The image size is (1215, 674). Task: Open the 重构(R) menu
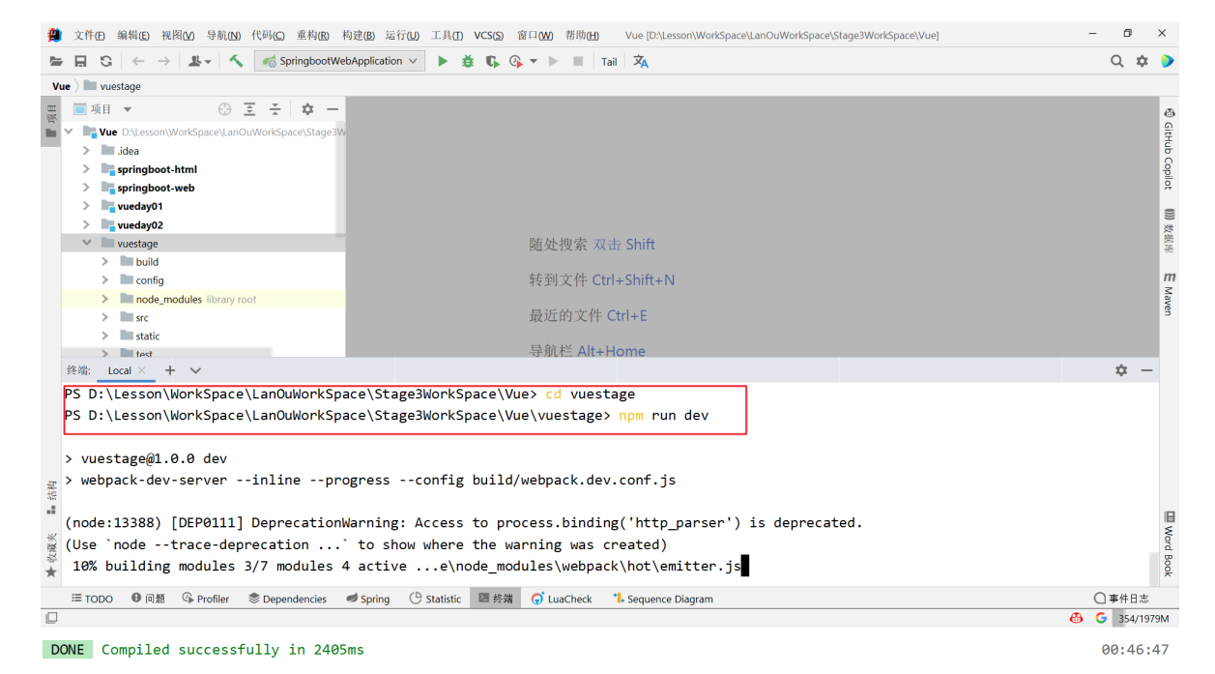pos(312,36)
